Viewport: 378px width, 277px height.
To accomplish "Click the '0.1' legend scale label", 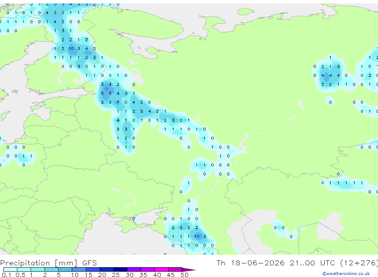I will [x=6, y=275].
